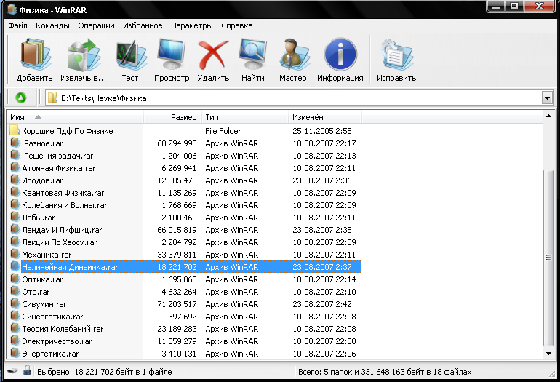Click size value 71 203 517
Screen dimensions: 560x382
pyautogui.click(x=177, y=304)
